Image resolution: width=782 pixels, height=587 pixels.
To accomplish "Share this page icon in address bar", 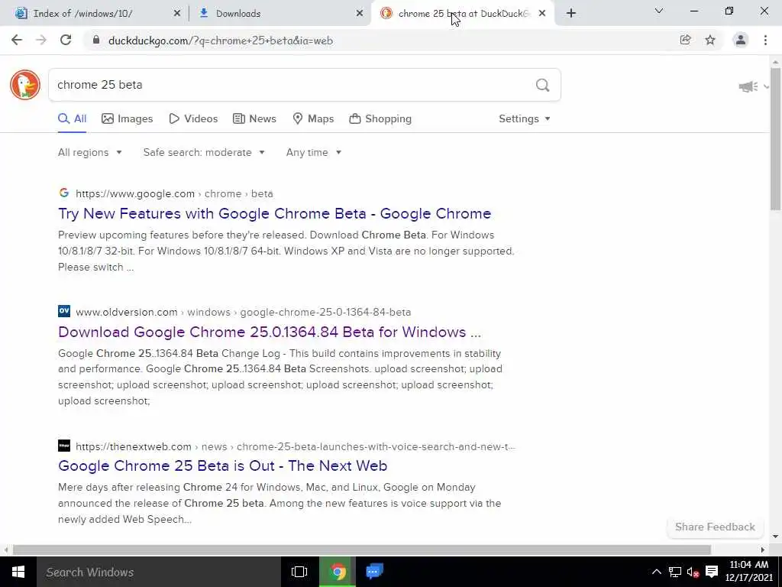I will coord(685,40).
